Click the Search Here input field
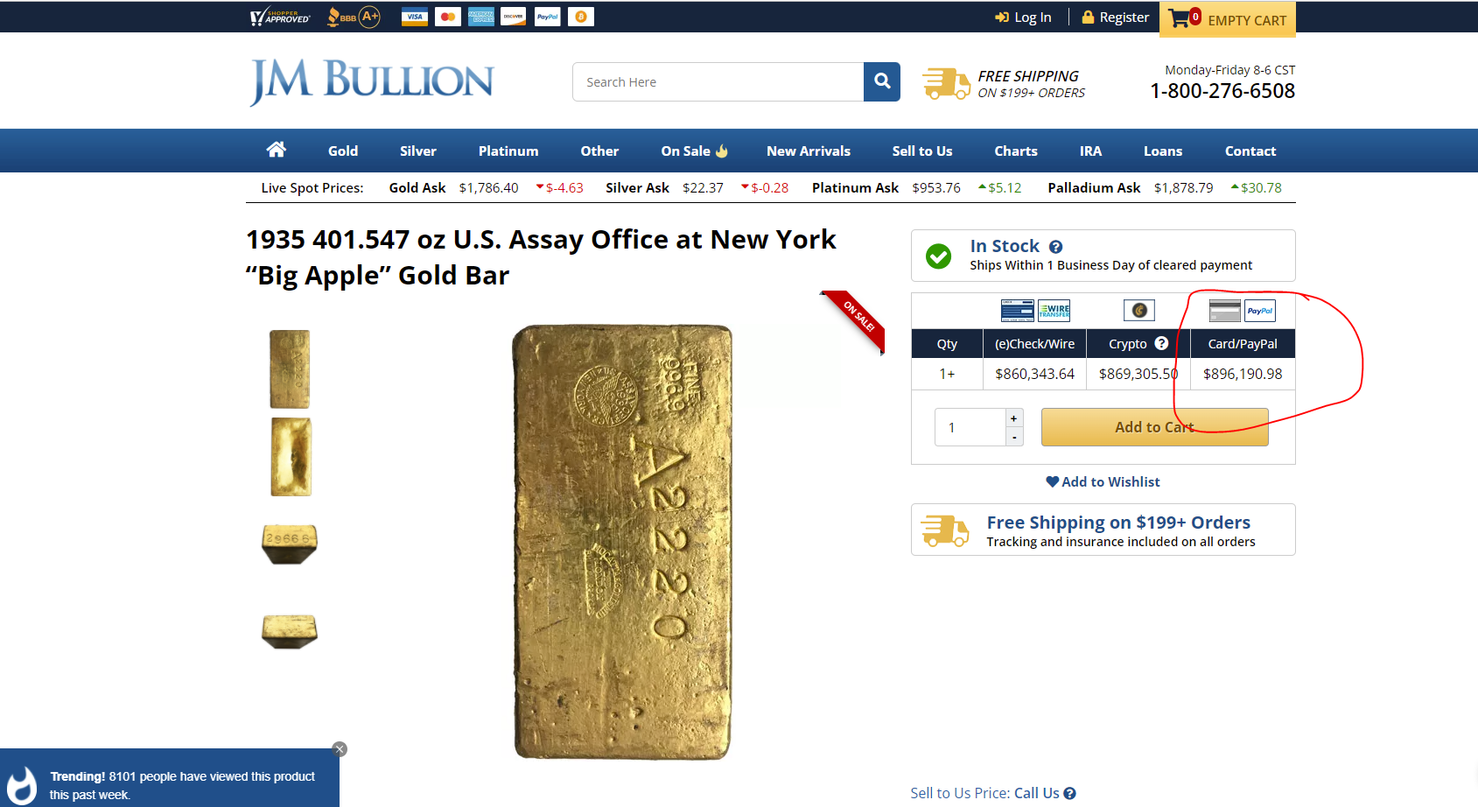 coord(718,81)
